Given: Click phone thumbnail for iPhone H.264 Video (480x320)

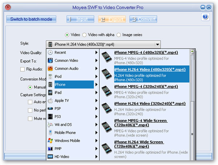Looking at the screenshot, I should tap(106, 74).
